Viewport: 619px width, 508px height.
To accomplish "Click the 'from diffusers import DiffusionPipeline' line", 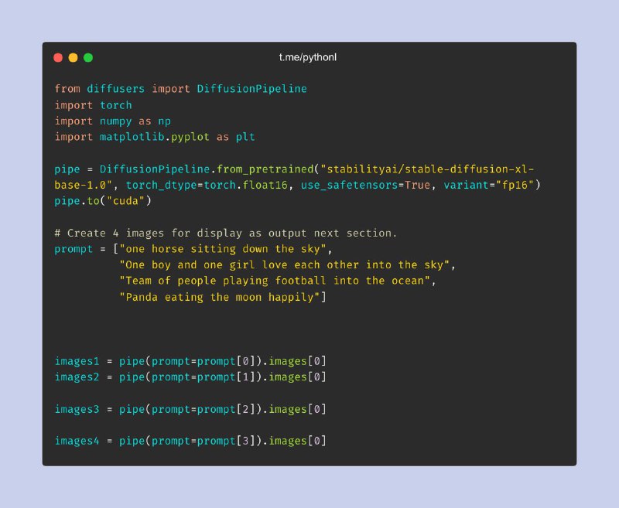I will [x=180, y=89].
